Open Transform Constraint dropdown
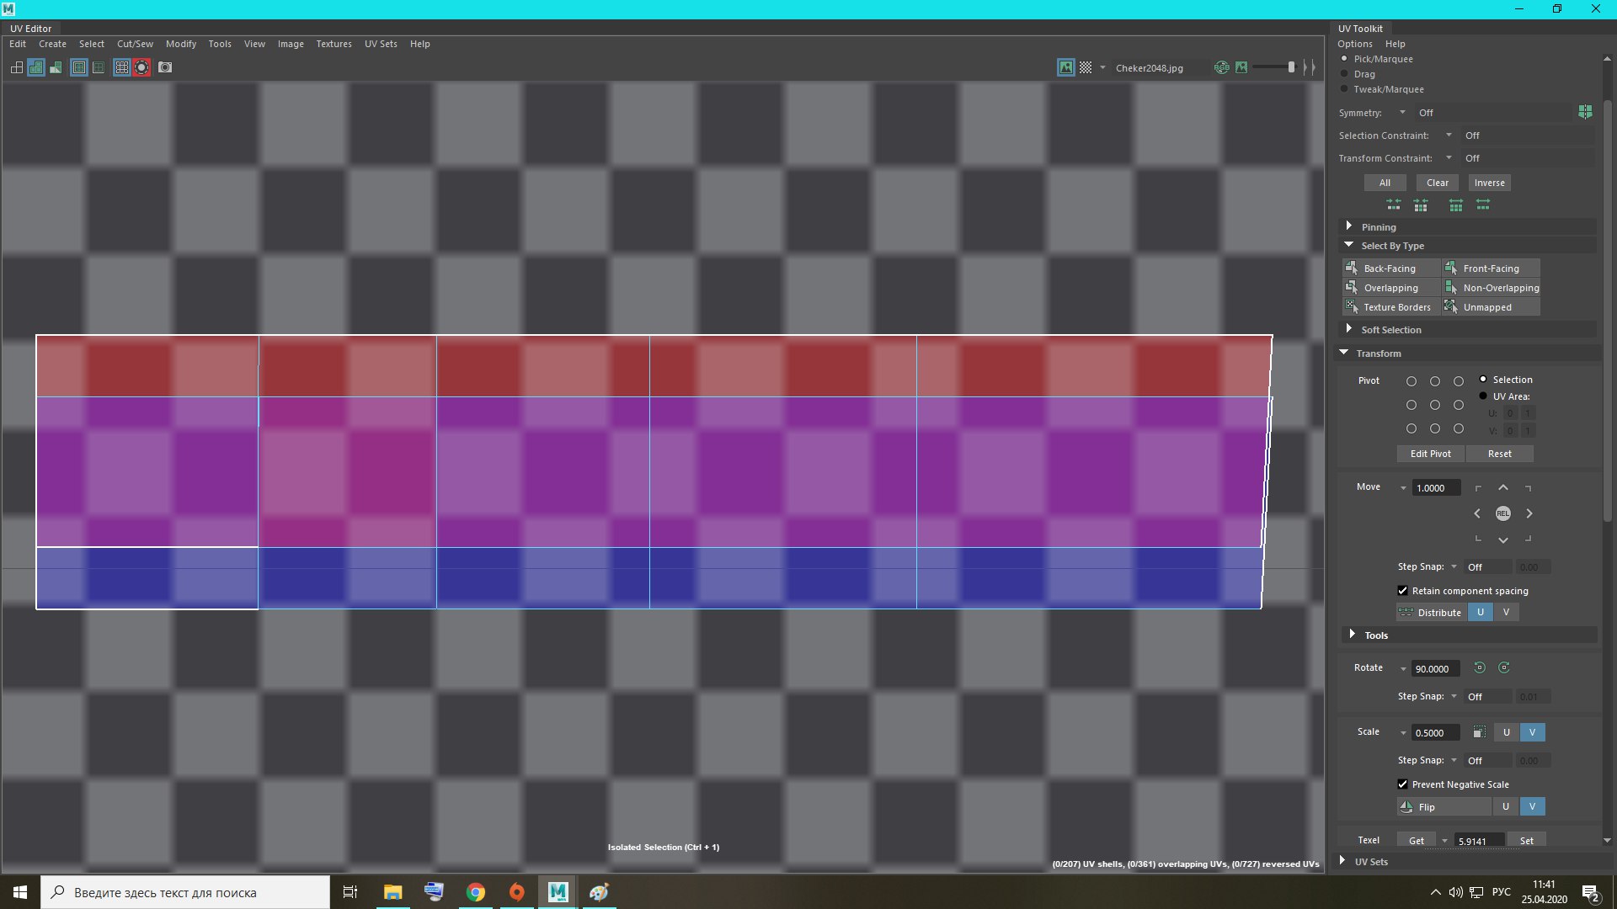Screen dimensions: 1617x909 click(x=1449, y=158)
